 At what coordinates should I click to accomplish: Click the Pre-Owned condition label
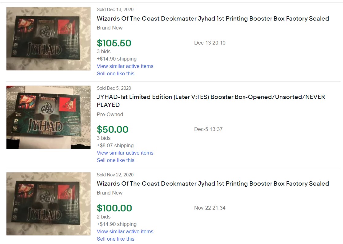pyautogui.click(x=110, y=114)
